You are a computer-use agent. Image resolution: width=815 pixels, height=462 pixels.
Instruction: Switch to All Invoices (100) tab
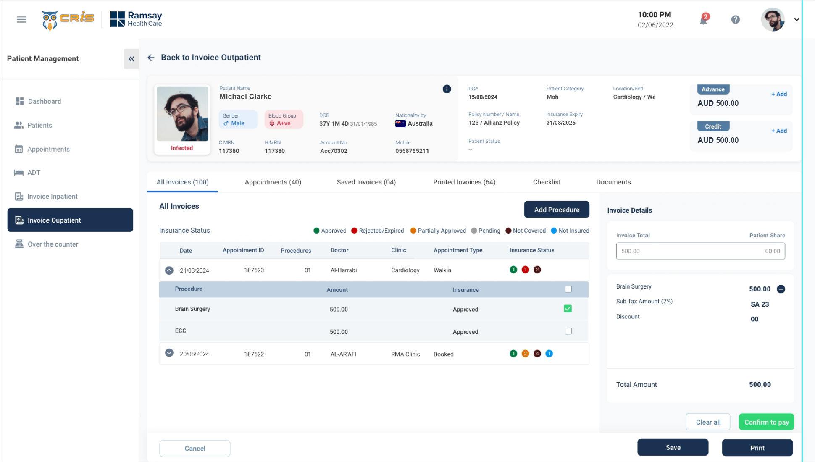point(182,182)
